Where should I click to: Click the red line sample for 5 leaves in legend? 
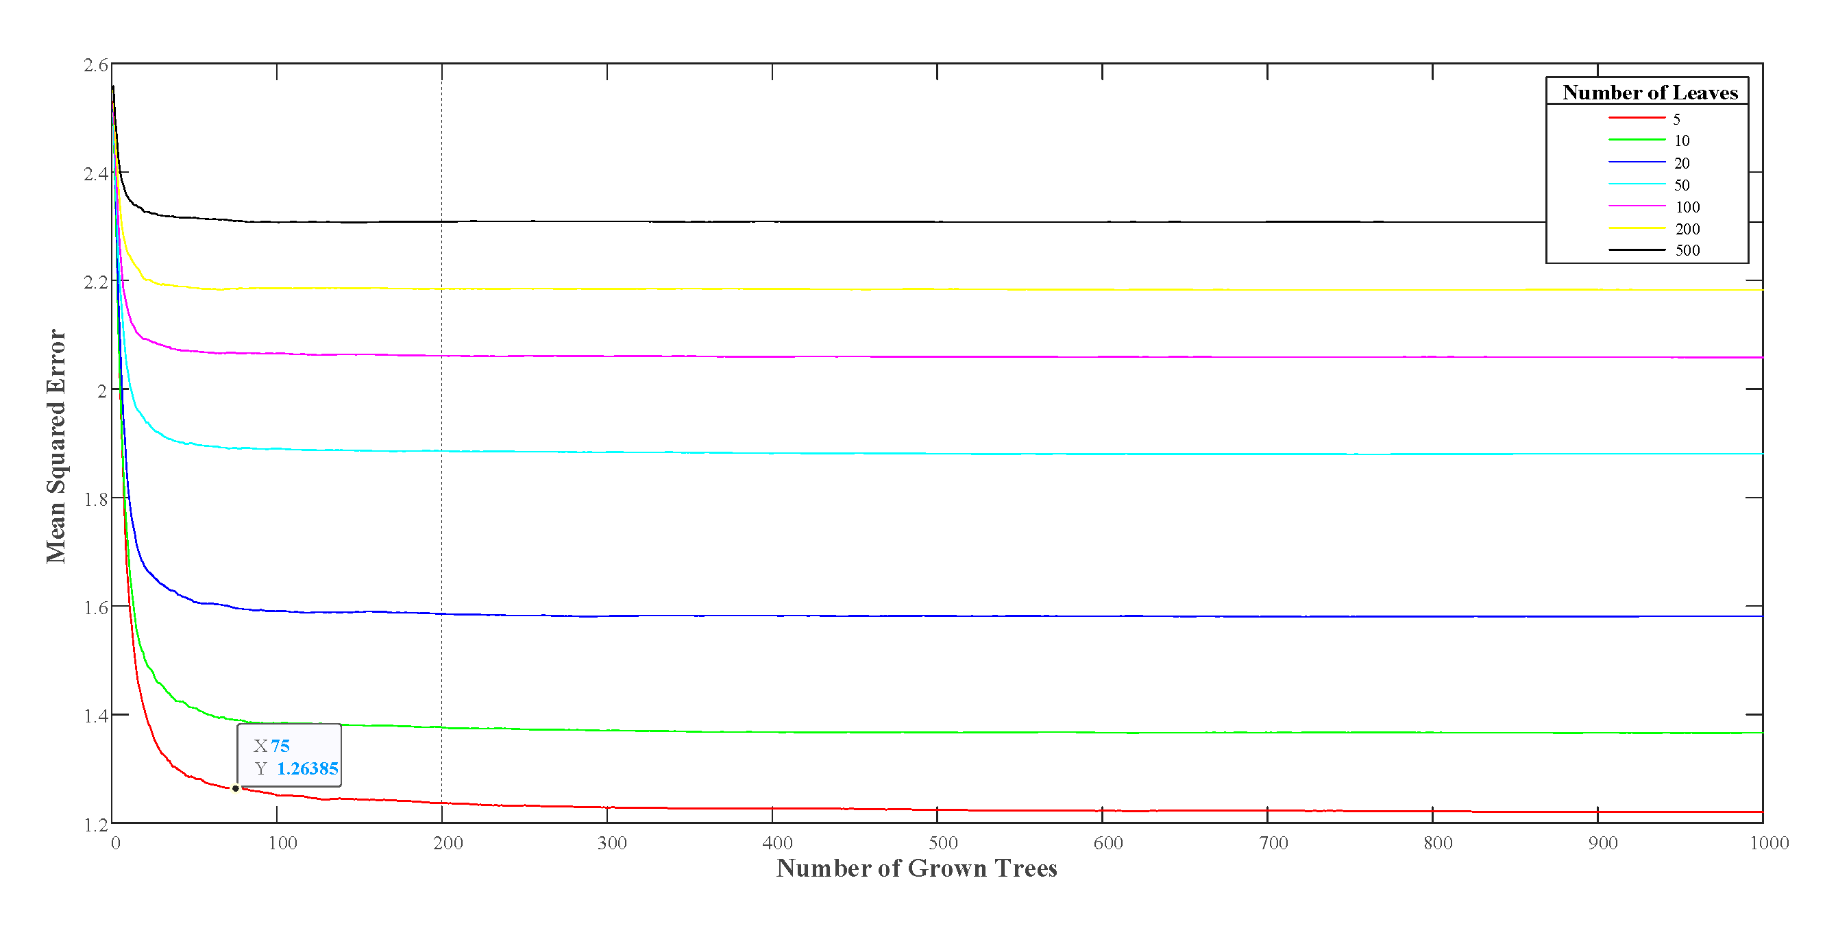click(1636, 118)
